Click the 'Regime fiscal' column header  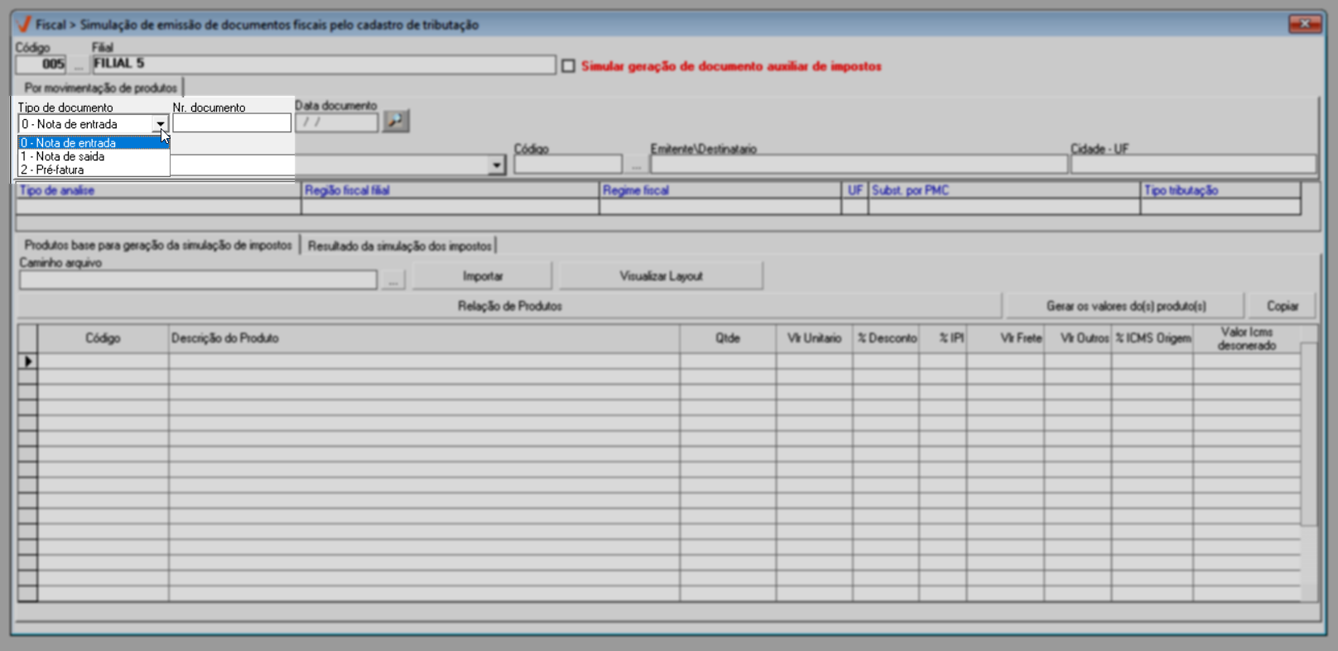pos(720,190)
